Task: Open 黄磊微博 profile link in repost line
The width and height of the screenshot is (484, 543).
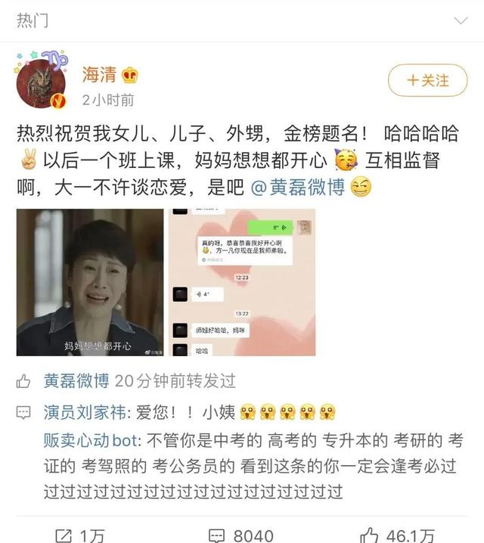Action: pyautogui.click(x=76, y=381)
